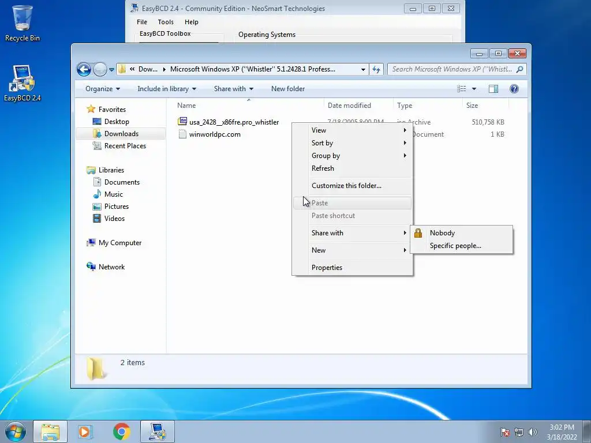Open the Include in library dropdown
Image resolution: width=591 pixels, height=443 pixels.
point(167,89)
